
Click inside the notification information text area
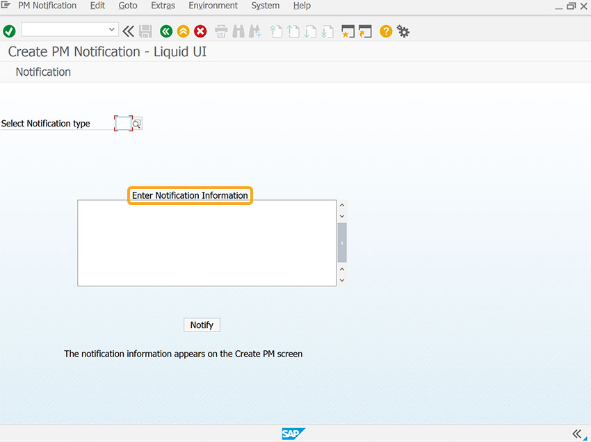[x=207, y=243]
